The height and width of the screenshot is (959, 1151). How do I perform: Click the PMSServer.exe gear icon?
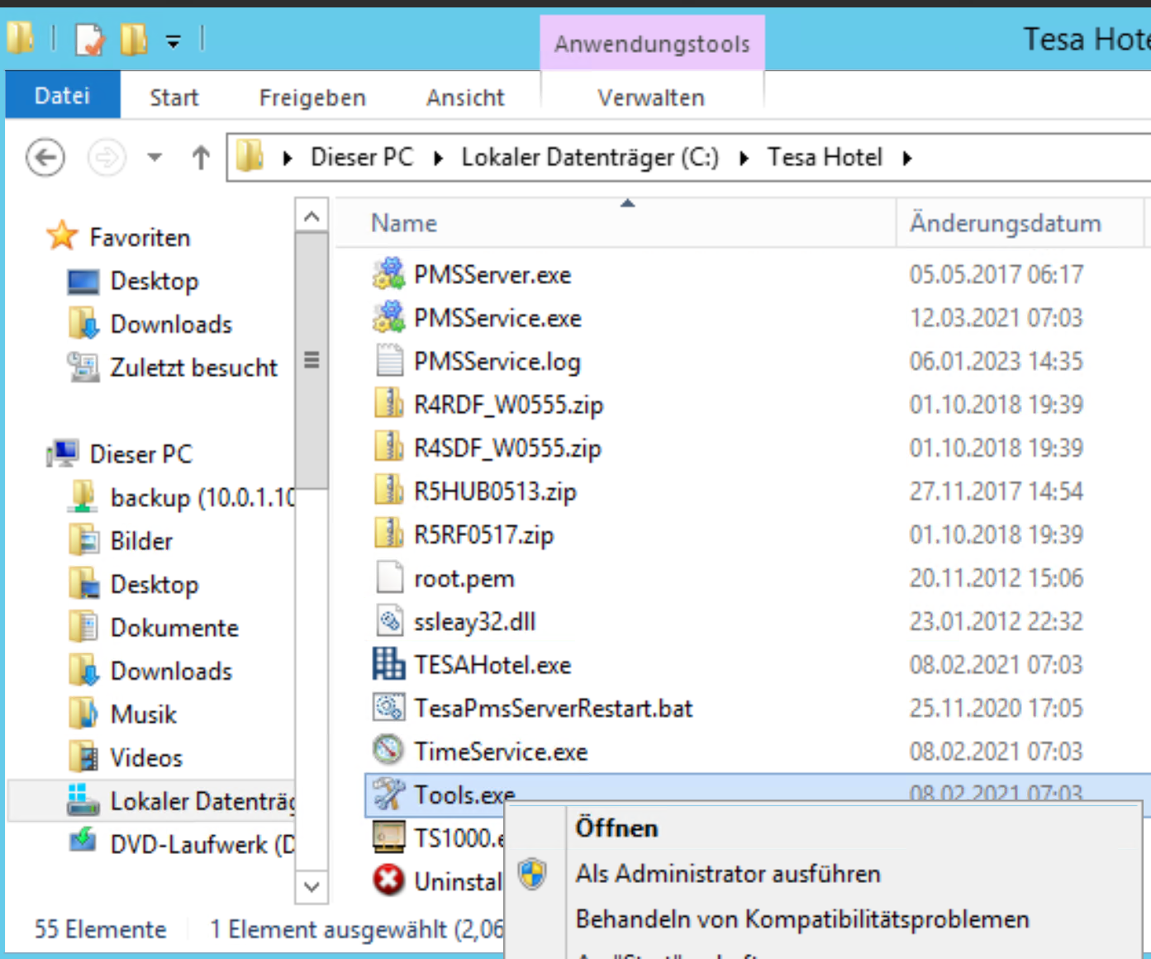[388, 273]
